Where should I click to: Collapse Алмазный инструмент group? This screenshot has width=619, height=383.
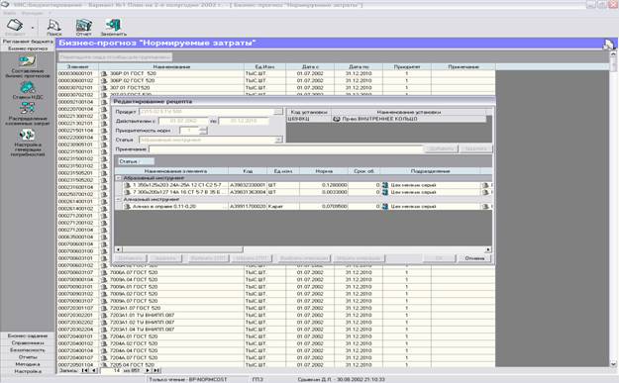point(118,200)
